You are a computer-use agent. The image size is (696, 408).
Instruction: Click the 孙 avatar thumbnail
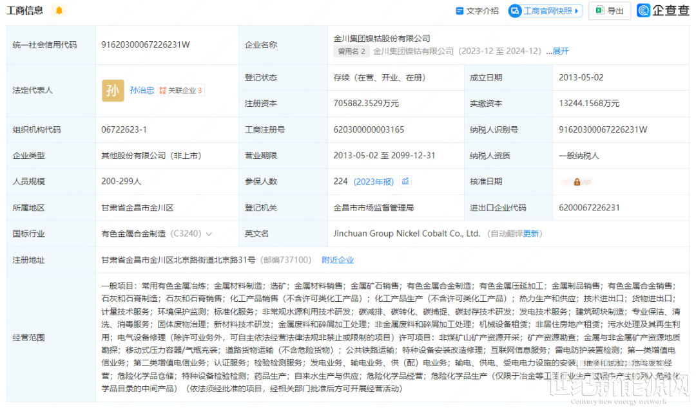click(x=113, y=91)
